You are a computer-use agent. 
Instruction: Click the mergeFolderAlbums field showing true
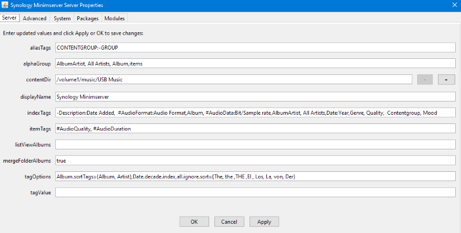(255, 160)
